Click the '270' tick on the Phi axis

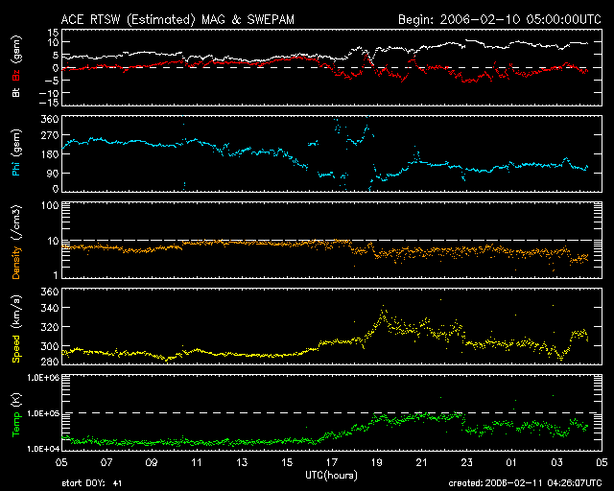point(50,135)
